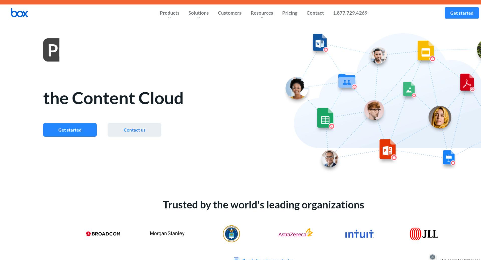The height and width of the screenshot is (260, 481).
Task: Click the Morgan Stanley logo
Action: pyautogui.click(x=167, y=233)
